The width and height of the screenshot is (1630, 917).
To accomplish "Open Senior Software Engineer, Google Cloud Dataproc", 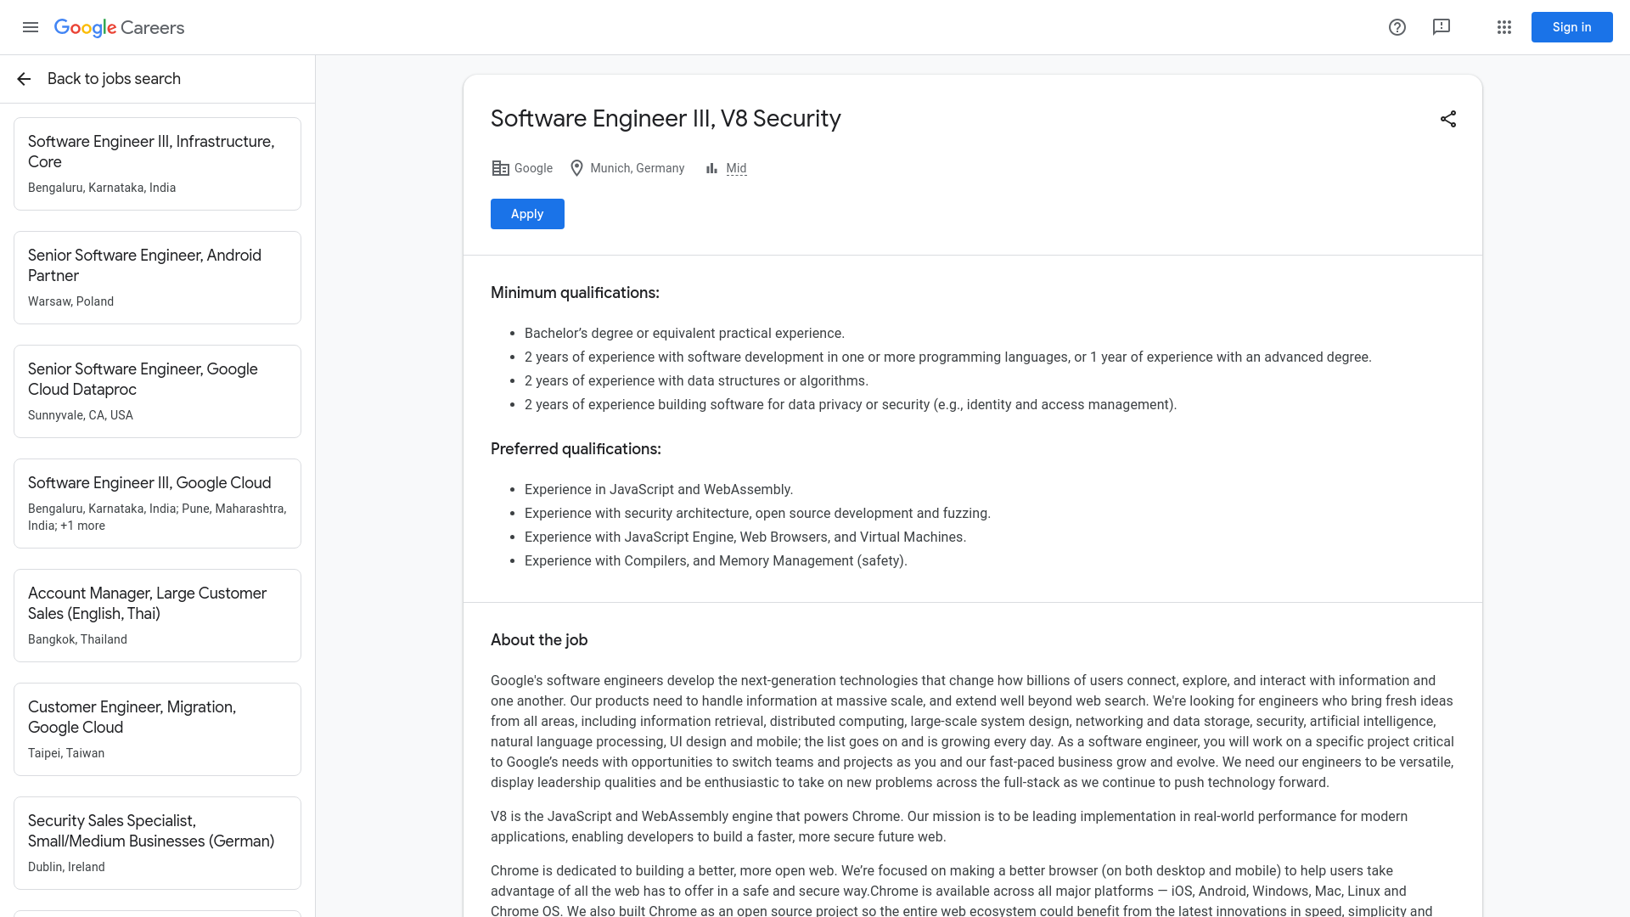I will pos(157,391).
